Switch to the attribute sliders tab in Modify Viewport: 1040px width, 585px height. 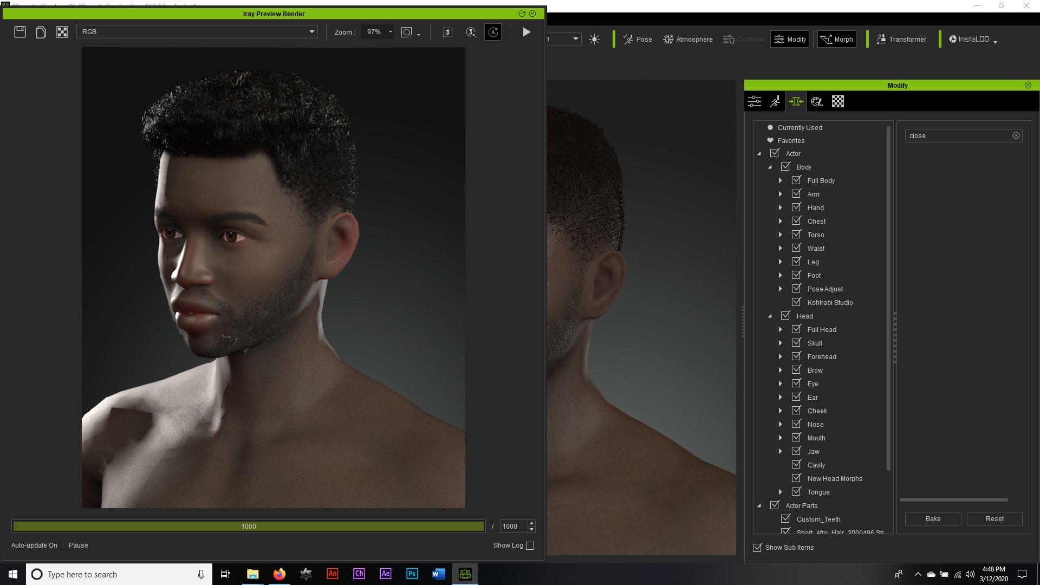tap(755, 101)
